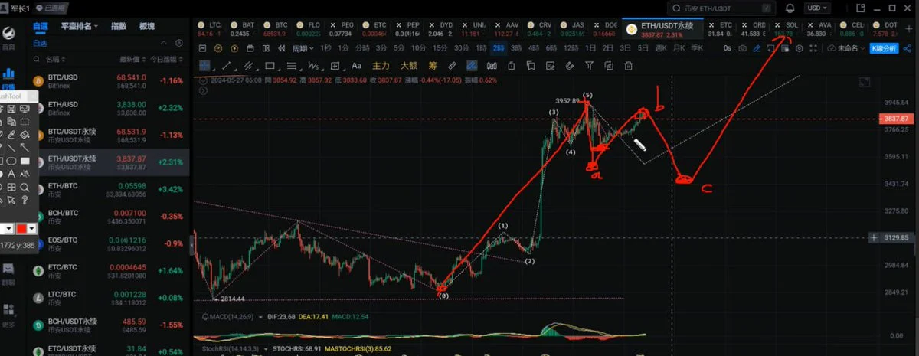Select the rectangle shape drawing tool

click(270, 66)
